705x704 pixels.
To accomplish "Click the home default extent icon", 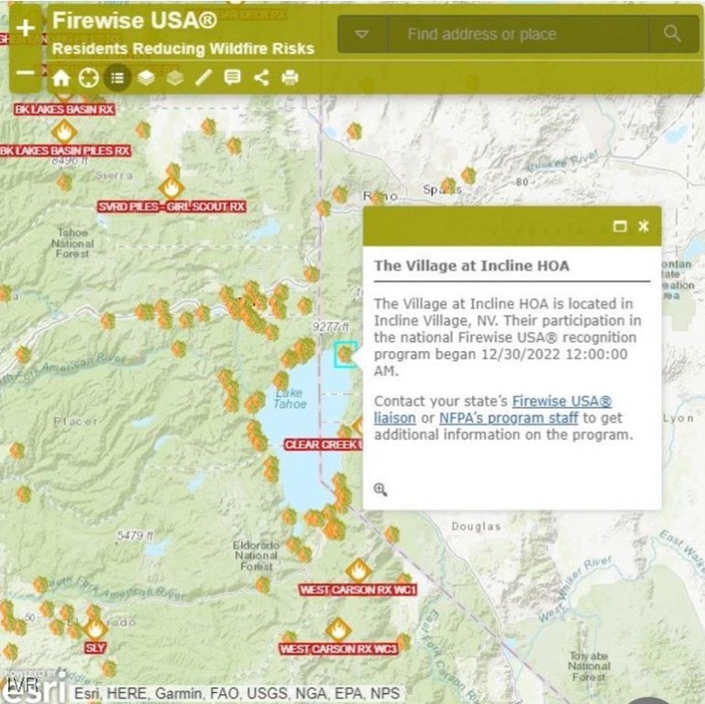I will point(61,78).
